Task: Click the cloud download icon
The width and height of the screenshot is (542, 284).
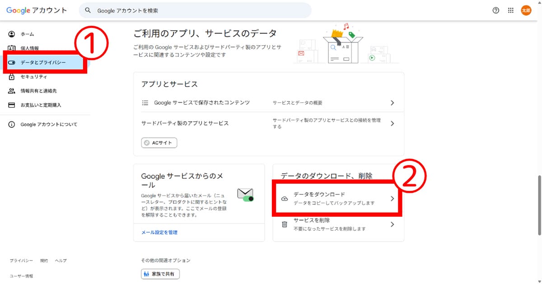Action: pos(285,199)
